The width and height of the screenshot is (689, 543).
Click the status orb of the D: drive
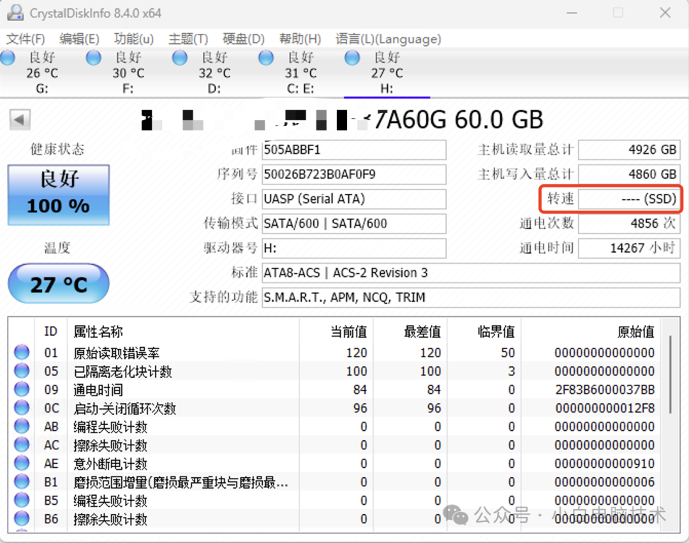[179, 57]
